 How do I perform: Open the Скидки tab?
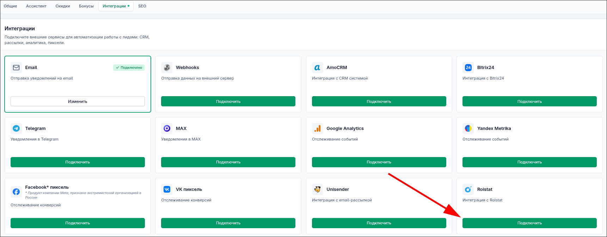(63, 6)
